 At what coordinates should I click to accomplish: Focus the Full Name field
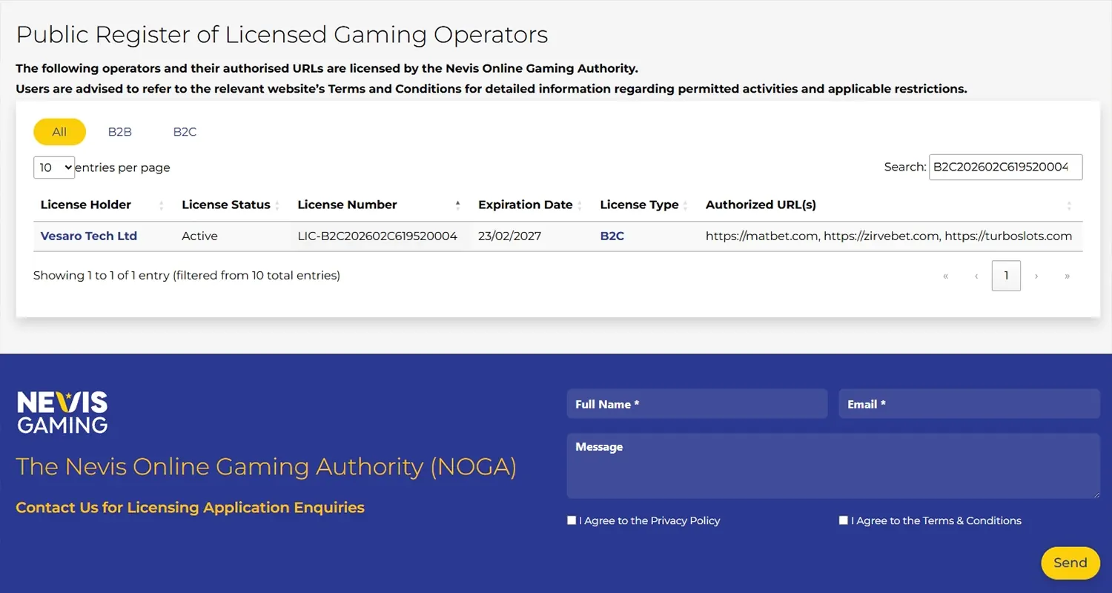tap(697, 404)
